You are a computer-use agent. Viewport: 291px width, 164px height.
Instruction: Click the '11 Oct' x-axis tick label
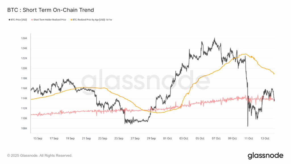tap(249, 138)
